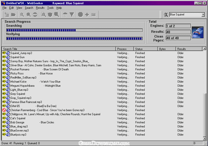Open the Blue Squirrel keyword dropdown arrow
208x146 pixels.
point(203,15)
